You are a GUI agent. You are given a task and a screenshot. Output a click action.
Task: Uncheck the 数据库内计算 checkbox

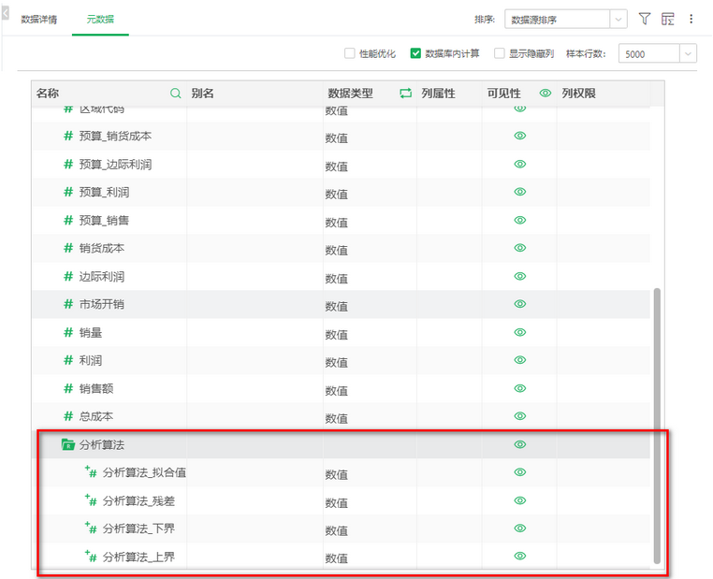pyautogui.click(x=415, y=53)
